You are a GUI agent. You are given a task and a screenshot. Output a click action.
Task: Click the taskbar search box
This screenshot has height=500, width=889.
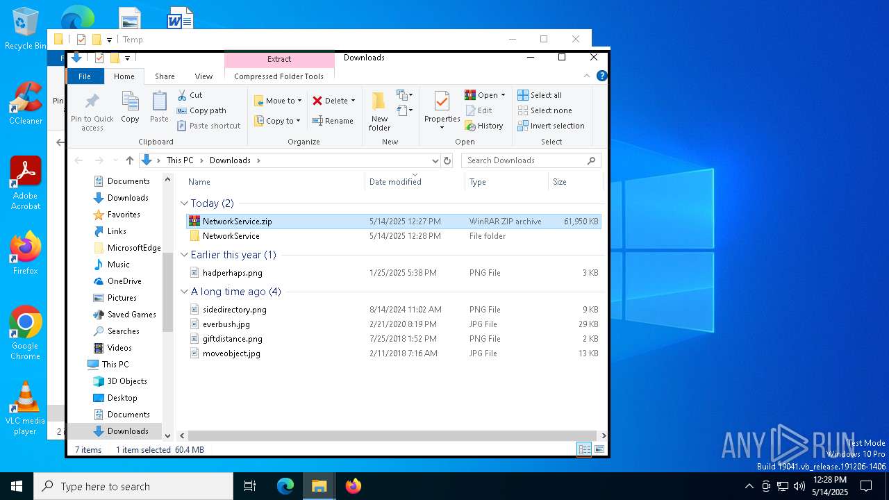[133, 486]
